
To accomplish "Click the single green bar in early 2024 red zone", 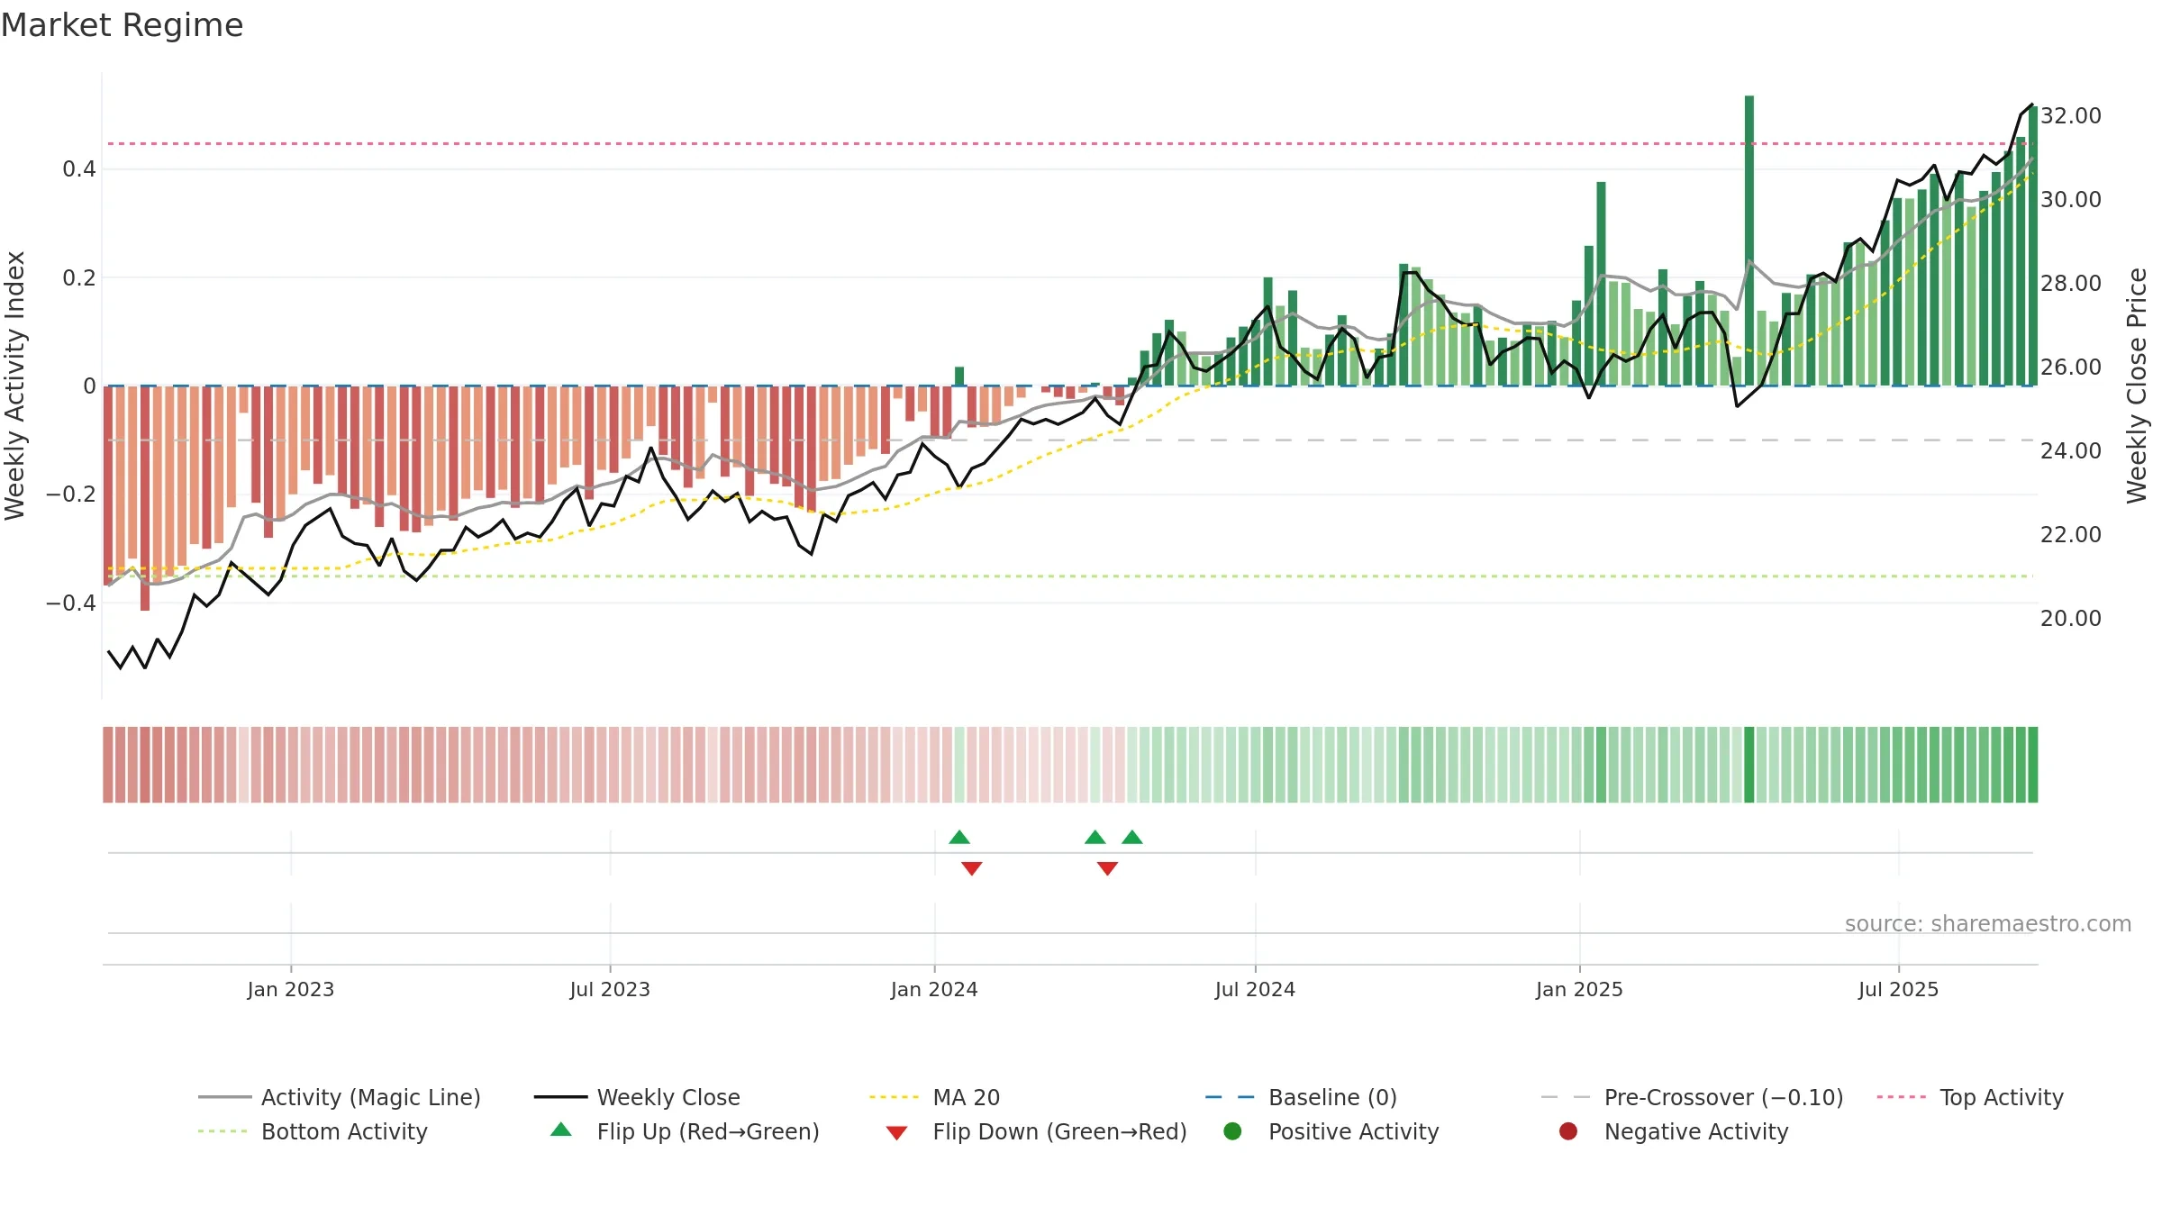I will tap(959, 377).
